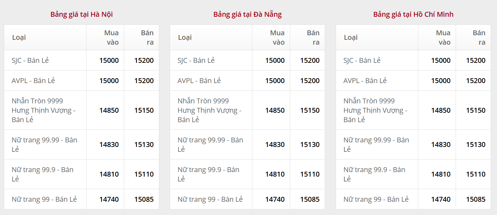Click 'Mua vào' header in Đà Nẵng table
497x215 pixels.
[277, 37]
